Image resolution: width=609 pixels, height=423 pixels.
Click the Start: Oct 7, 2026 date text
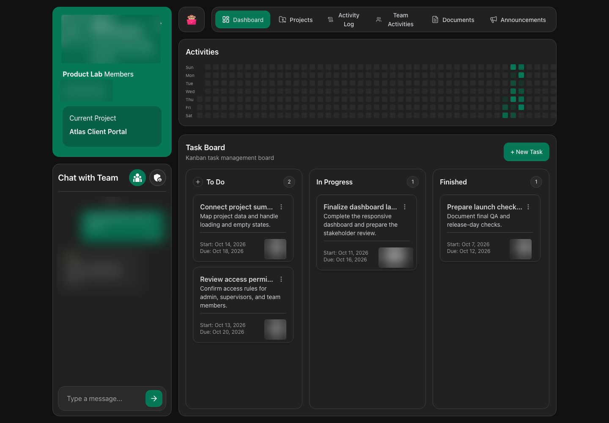click(x=468, y=244)
